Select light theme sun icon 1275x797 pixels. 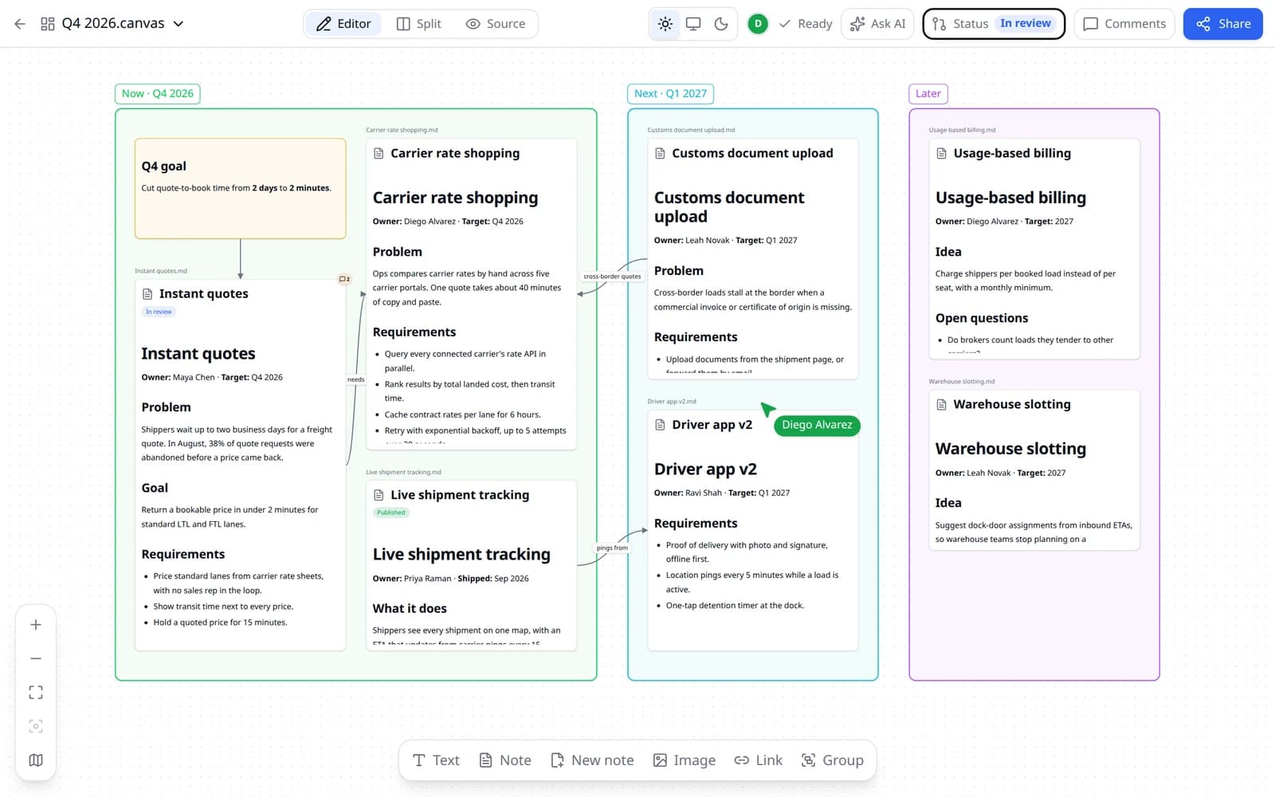[x=665, y=24]
